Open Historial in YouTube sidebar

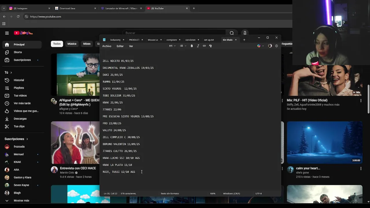[22, 80]
